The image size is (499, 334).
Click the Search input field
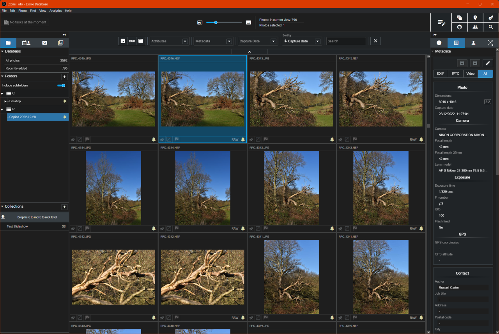[346, 41]
